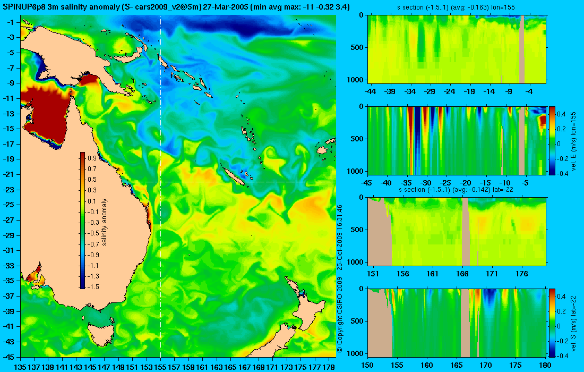The height and width of the screenshot is (372, 584).
Task: Click the -35 tick under the vel. E plot
Action: click(x=406, y=183)
